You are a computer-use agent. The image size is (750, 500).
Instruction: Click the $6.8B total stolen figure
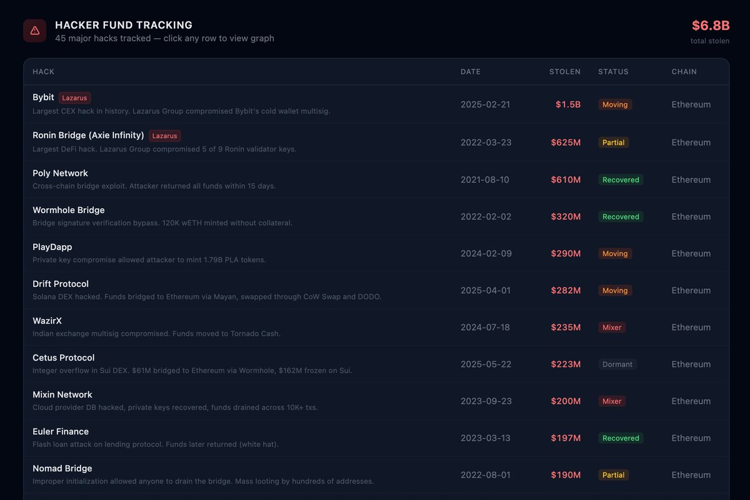[x=711, y=26]
